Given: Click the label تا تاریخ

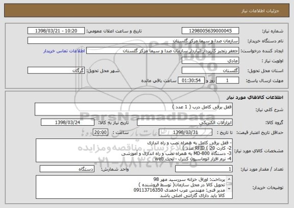Looking at the screenshot, I should pyautogui.click(x=225, y=132).
